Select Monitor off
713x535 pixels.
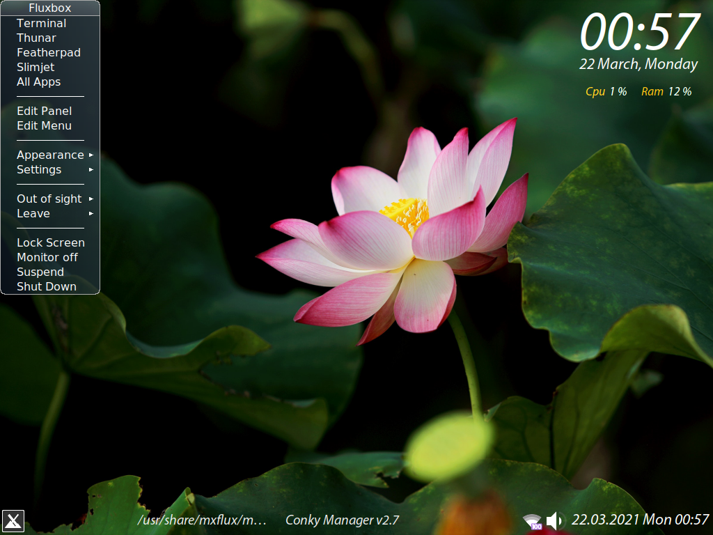click(x=50, y=257)
